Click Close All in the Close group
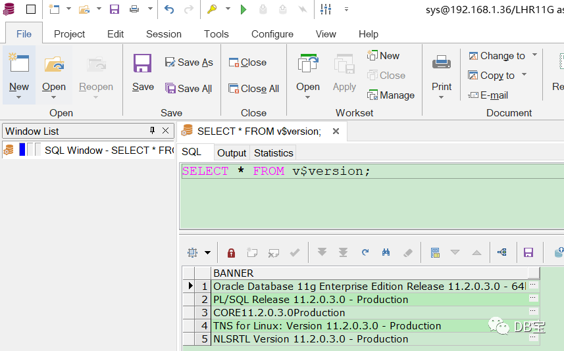This screenshot has height=351, width=564. [253, 88]
